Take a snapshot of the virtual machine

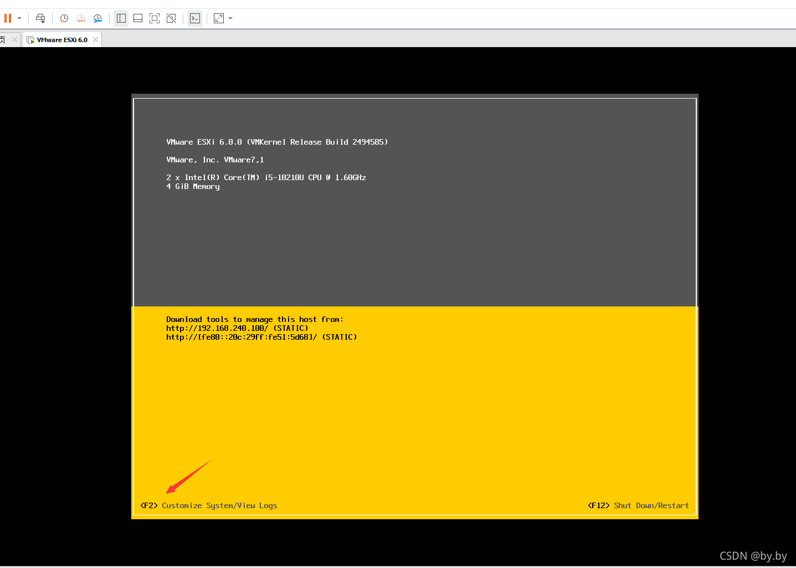[x=64, y=18]
